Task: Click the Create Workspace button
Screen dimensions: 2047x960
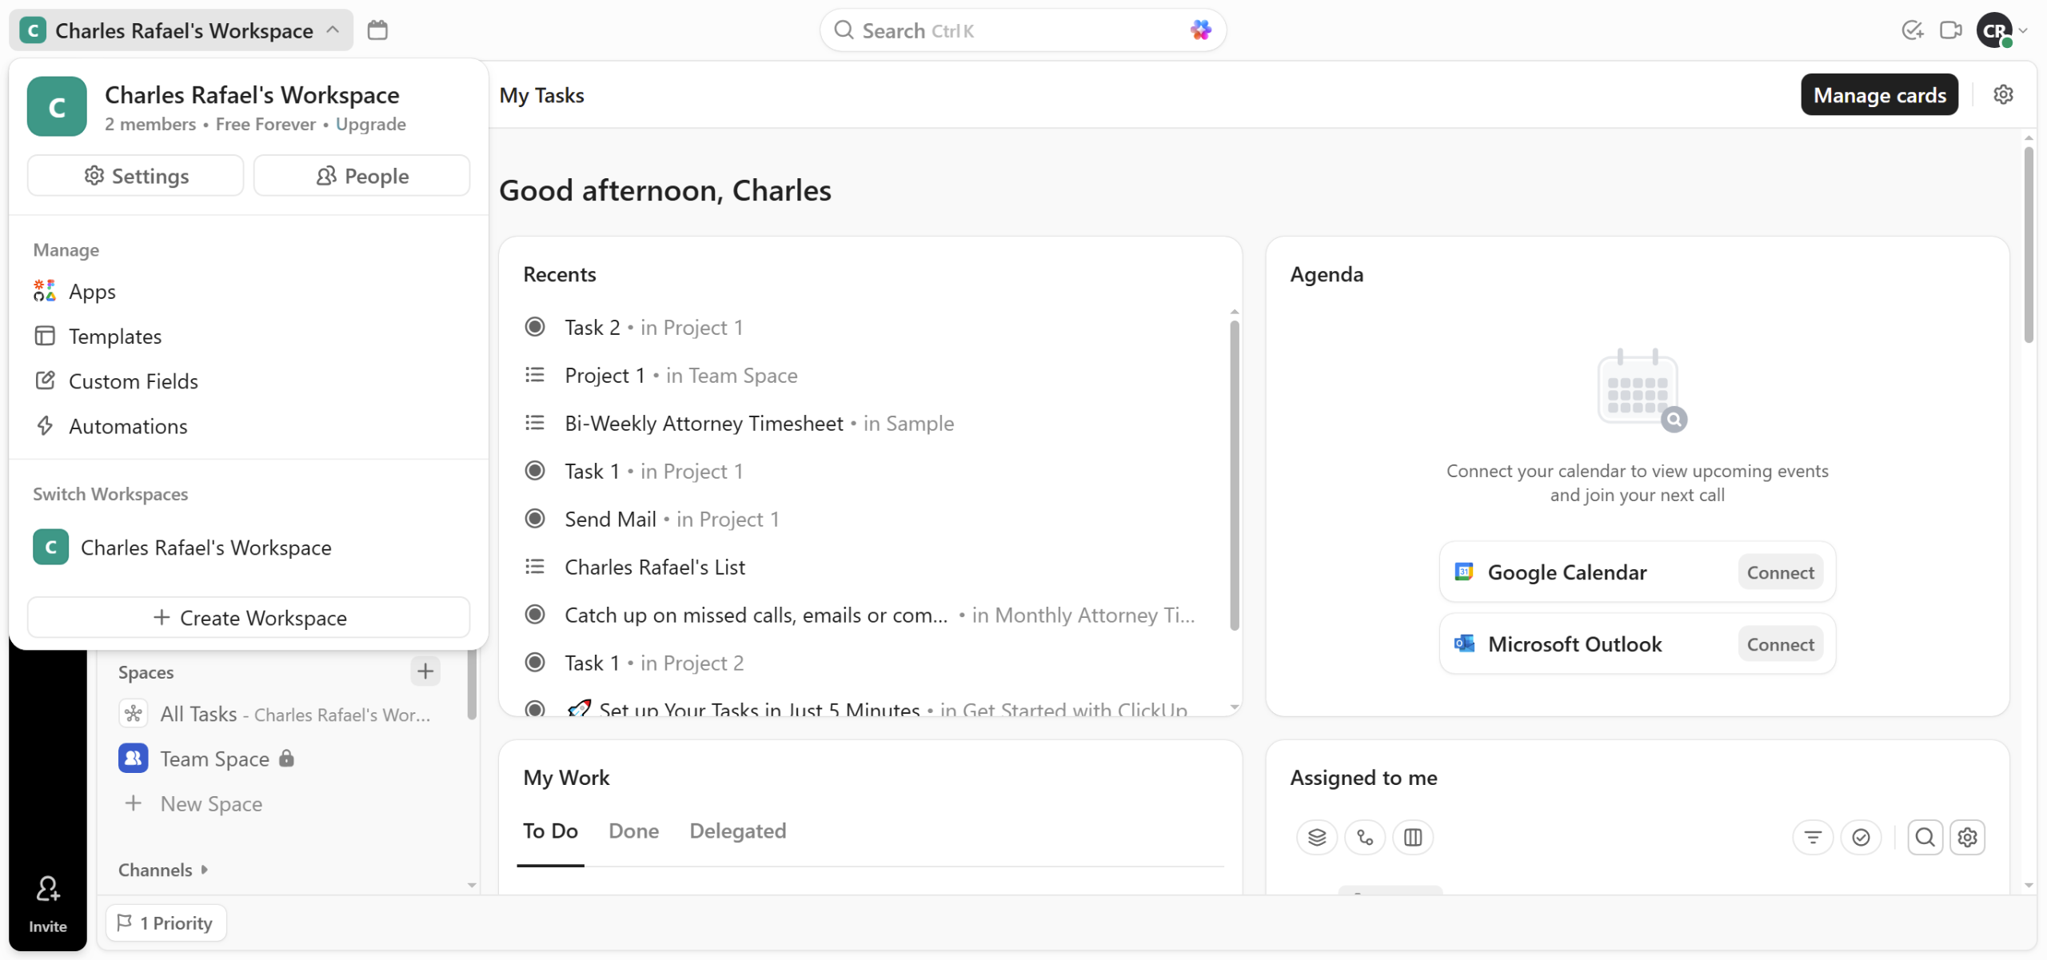Action: 249,617
